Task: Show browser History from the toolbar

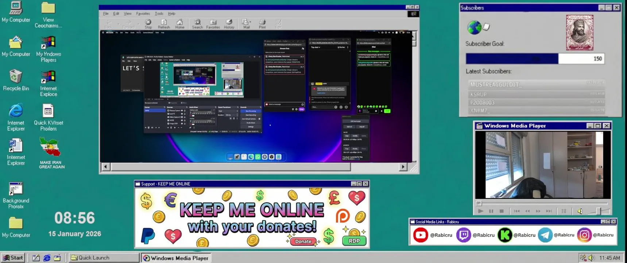Action: (229, 24)
